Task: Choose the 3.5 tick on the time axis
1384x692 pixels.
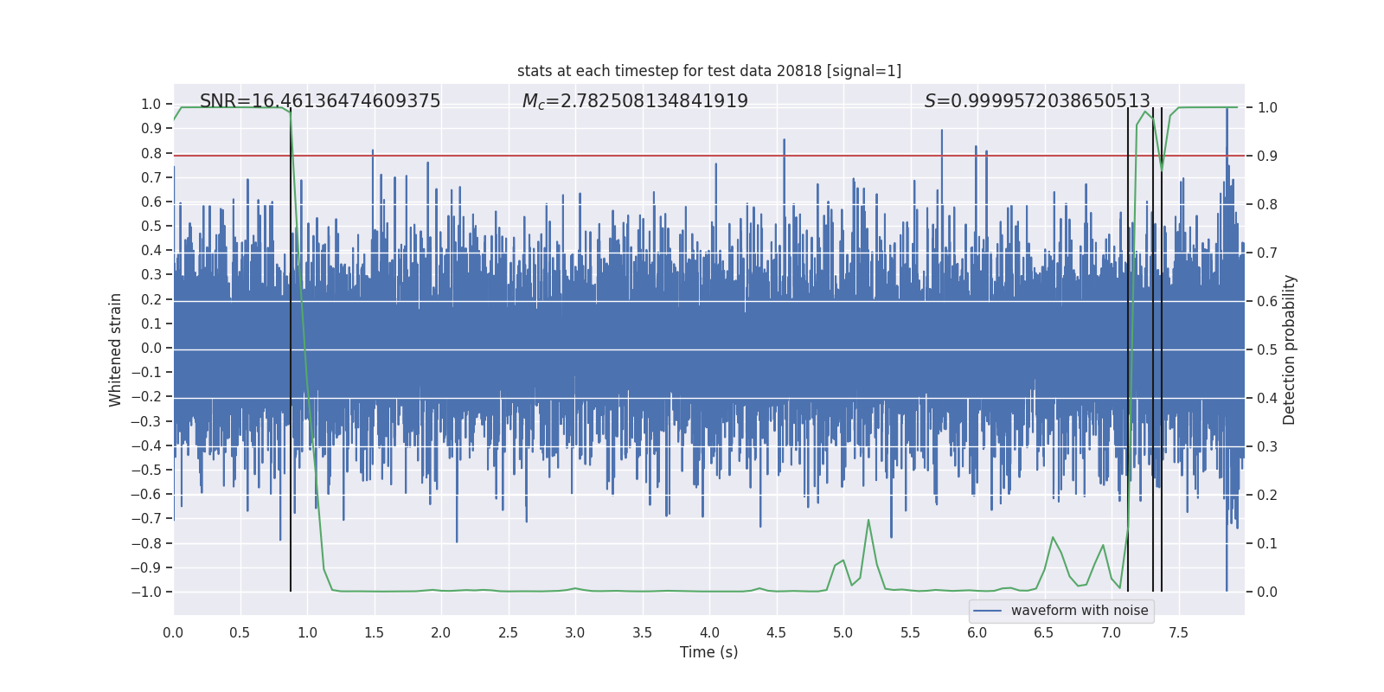Action: tap(642, 632)
